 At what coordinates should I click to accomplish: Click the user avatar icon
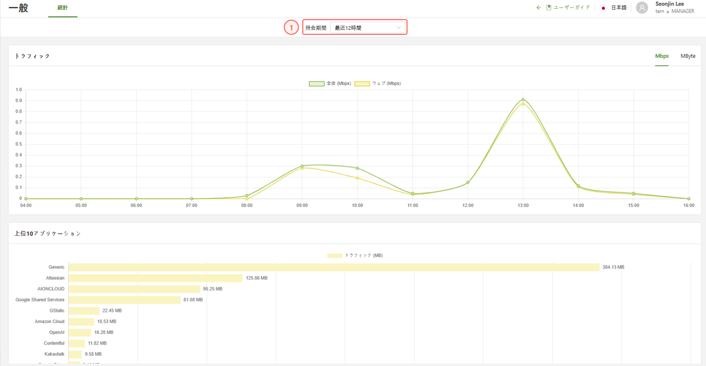642,8
